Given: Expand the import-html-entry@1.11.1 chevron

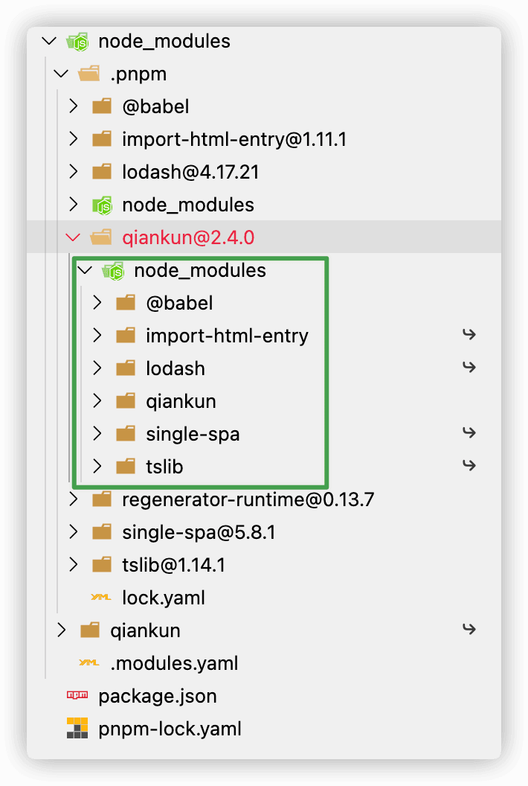Looking at the screenshot, I should (x=72, y=139).
